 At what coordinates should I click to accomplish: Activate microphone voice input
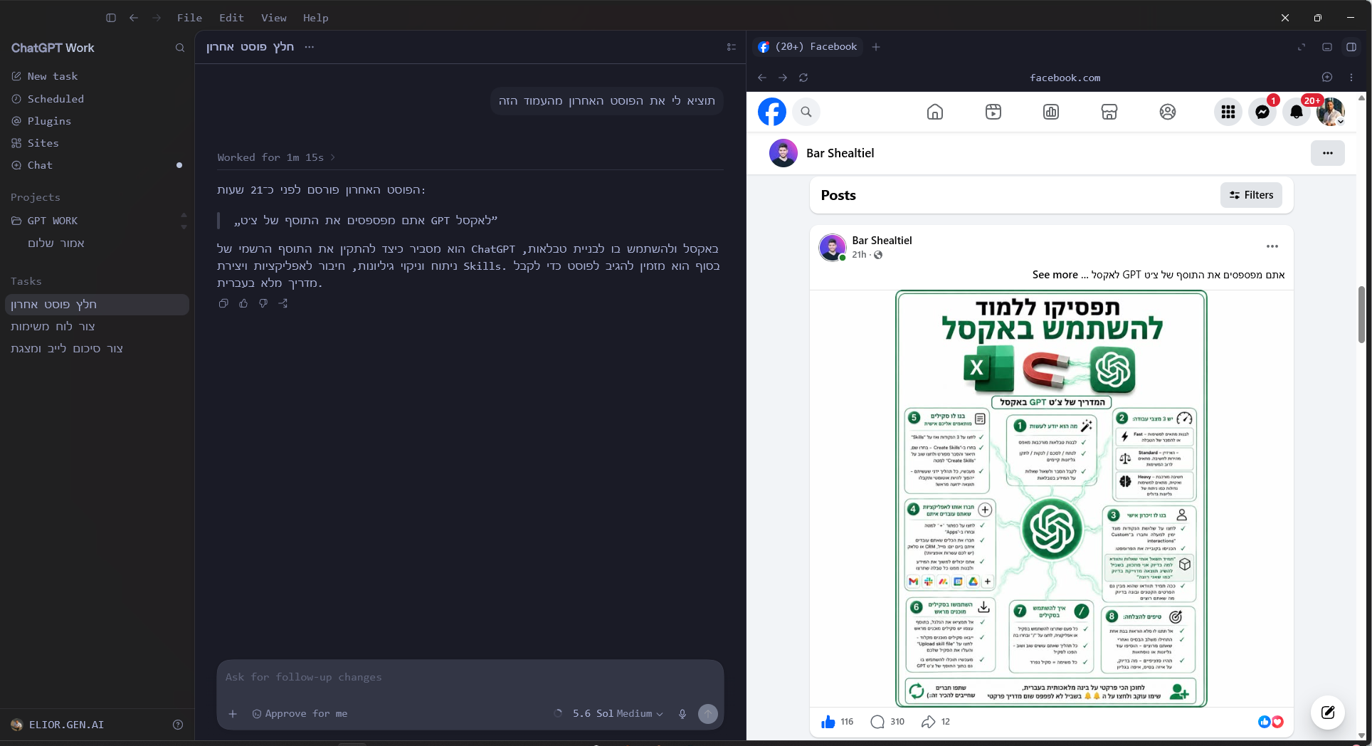click(x=682, y=714)
